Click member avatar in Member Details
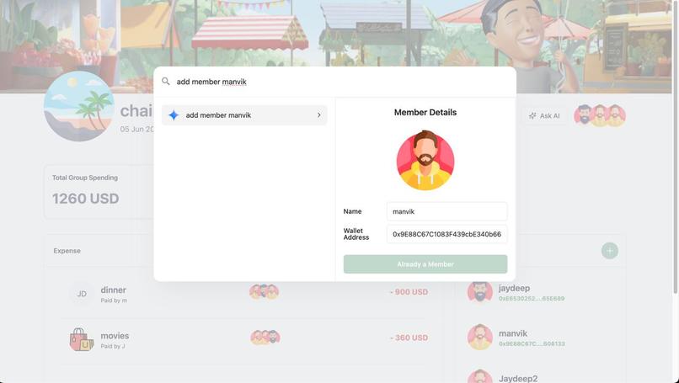 (425, 160)
